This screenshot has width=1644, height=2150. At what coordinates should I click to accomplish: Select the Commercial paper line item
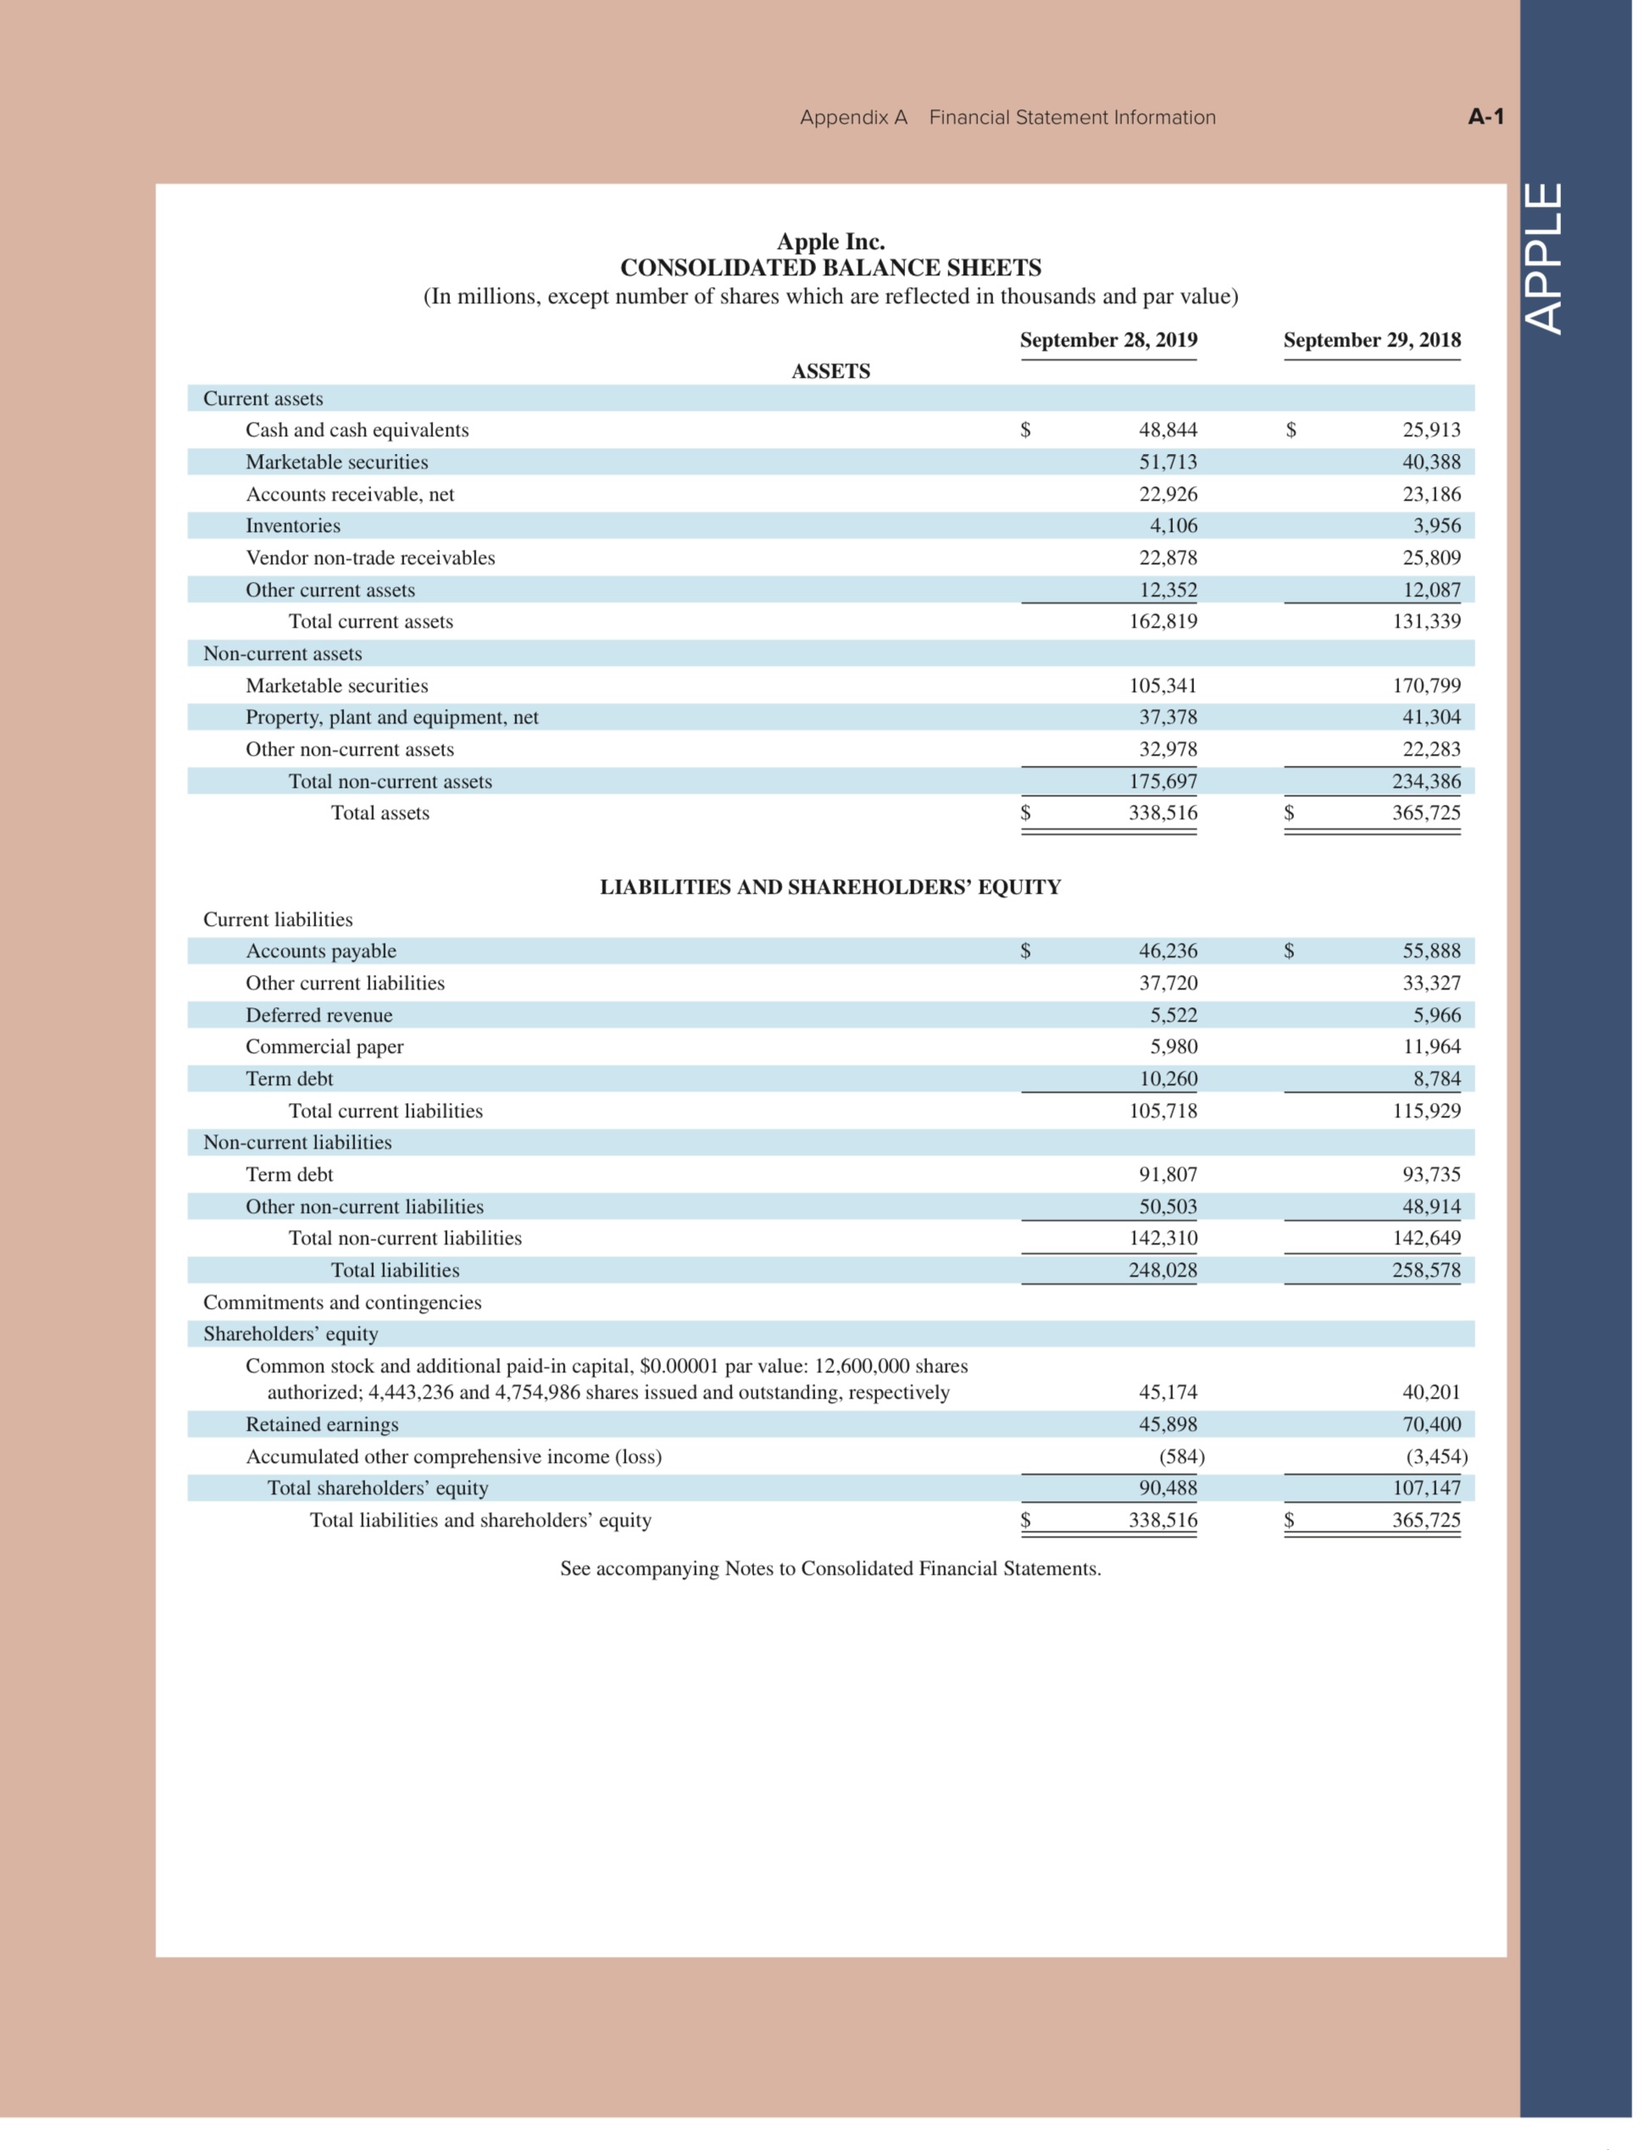(326, 1047)
